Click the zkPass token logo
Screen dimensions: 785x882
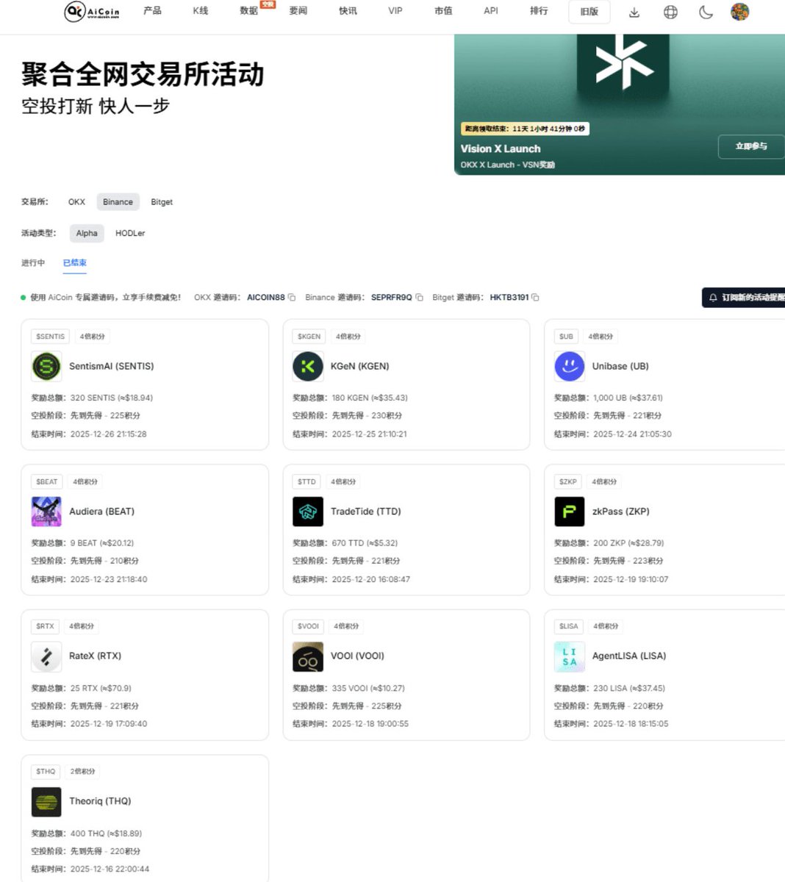[569, 512]
